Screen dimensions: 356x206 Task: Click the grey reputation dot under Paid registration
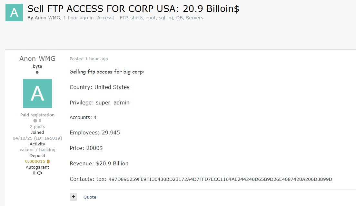pyautogui.click(x=35, y=121)
